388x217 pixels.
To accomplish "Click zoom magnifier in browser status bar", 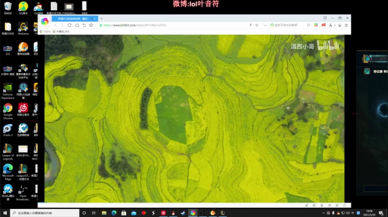I will [x=345, y=205].
